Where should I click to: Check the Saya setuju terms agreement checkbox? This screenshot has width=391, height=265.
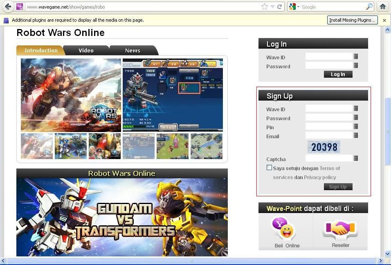point(269,168)
